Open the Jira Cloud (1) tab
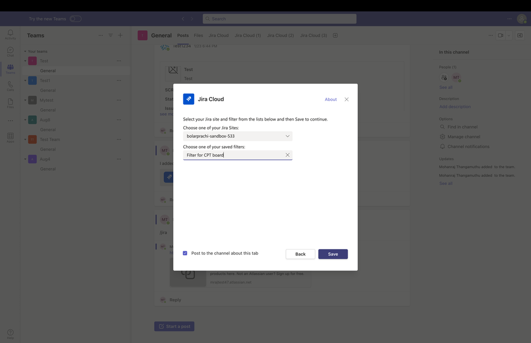 [x=248, y=35]
